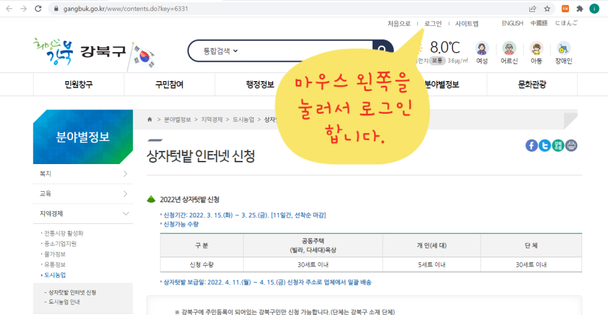608x315 pixels.
Task: Switch language to 中國語
Action: click(x=539, y=23)
